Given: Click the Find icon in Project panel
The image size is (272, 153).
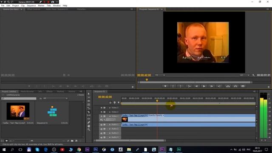Looking at the screenshot, I should tap(68, 141).
